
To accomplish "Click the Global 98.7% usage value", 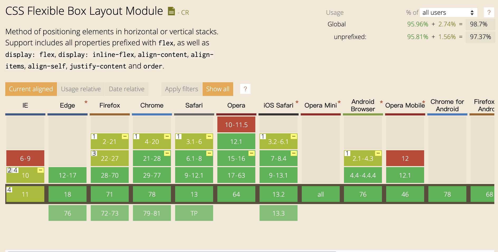I will [480, 24].
